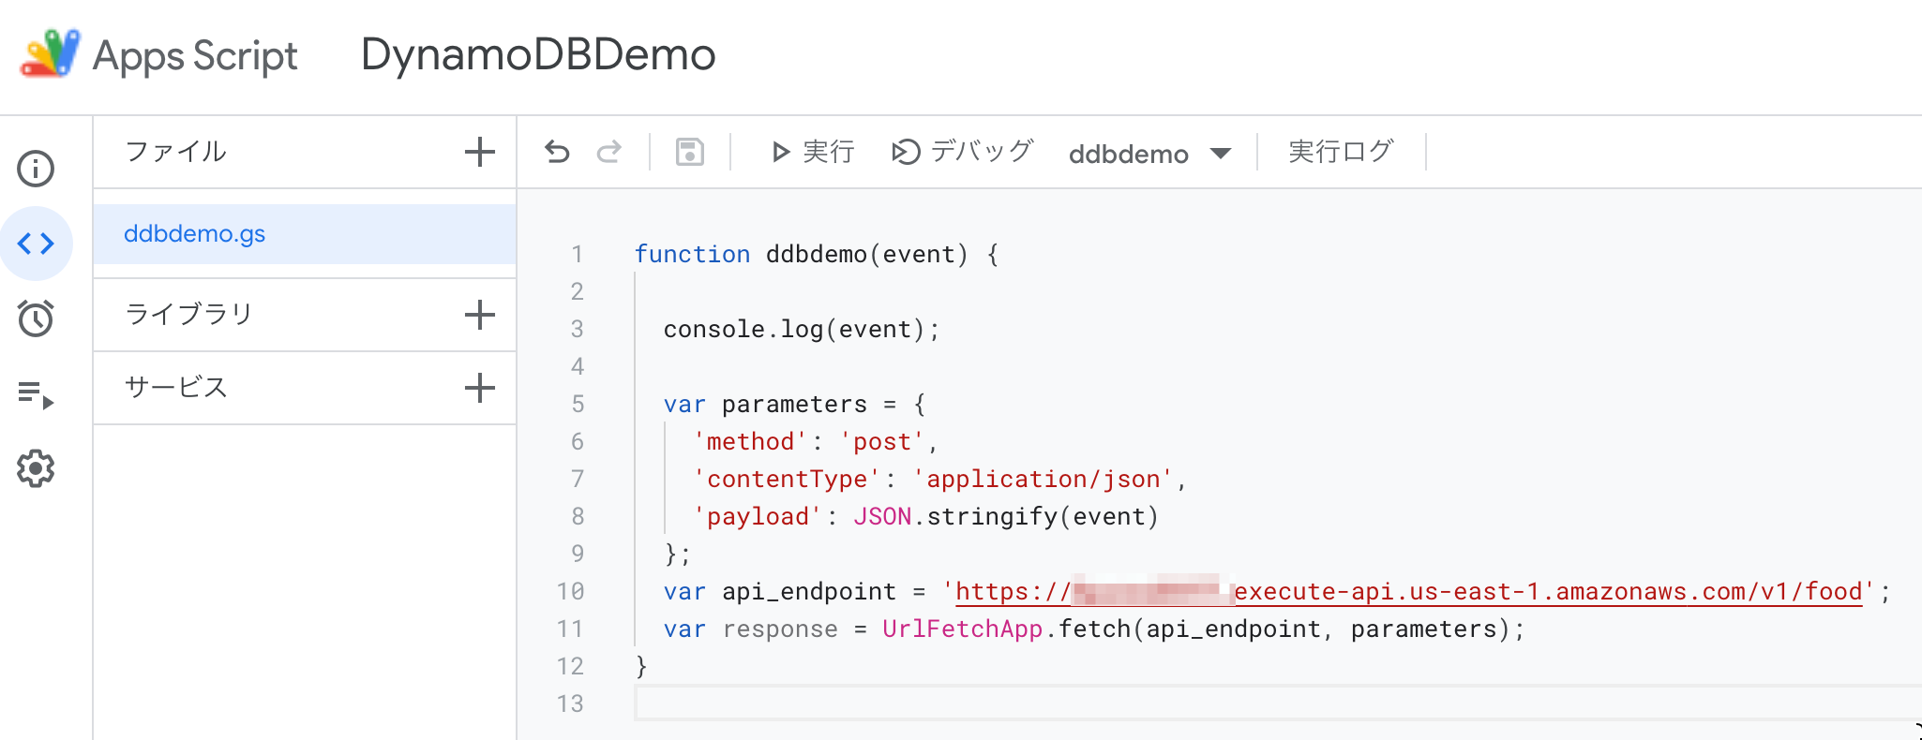The image size is (1922, 740).
Task: Click the ファイル section header
Action: [x=176, y=152]
